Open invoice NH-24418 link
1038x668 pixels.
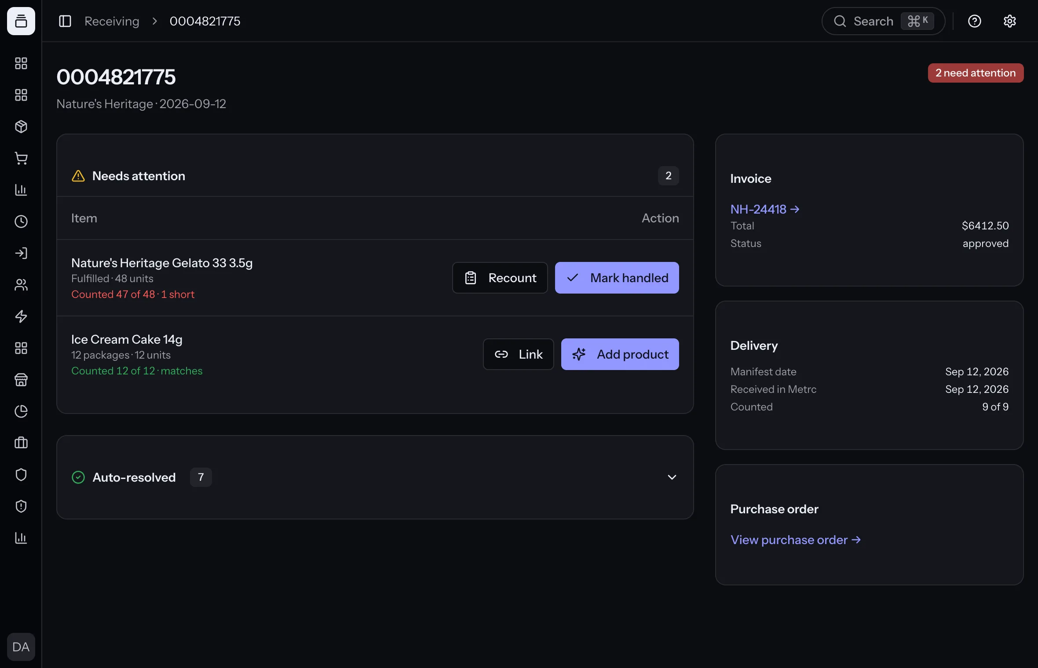tap(765, 209)
